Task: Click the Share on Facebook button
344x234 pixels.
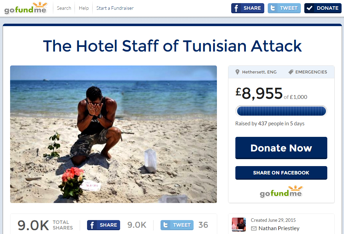Action: point(281,173)
